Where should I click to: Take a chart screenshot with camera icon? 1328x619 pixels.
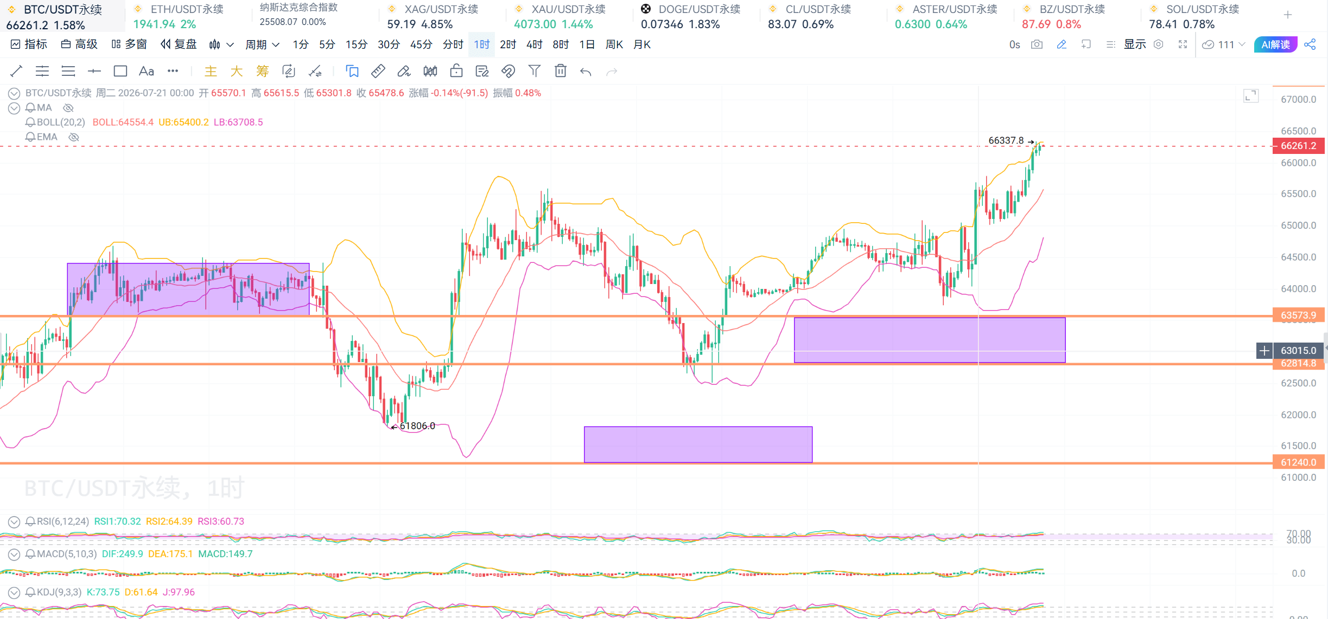coord(1037,44)
